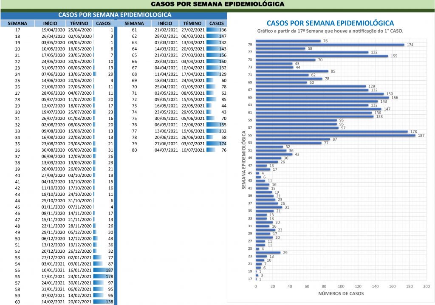This screenshot has width=435, height=305.
Task: Click the NÚMEROS DE CASOS x-axis title
Action: pyautogui.click(x=339, y=294)
